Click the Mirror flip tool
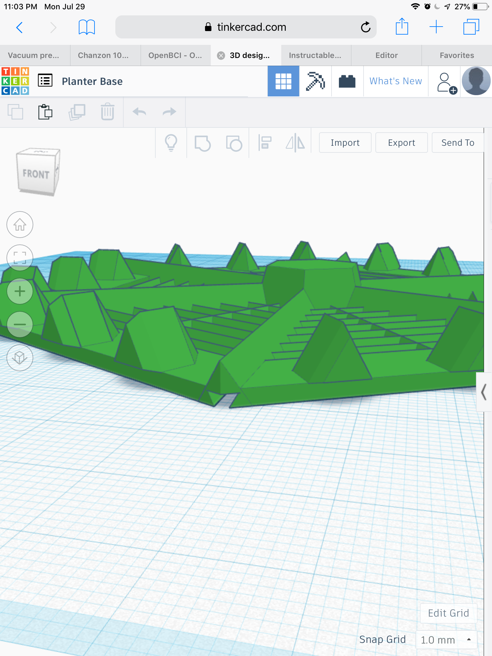The height and width of the screenshot is (656, 492). click(x=295, y=143)
